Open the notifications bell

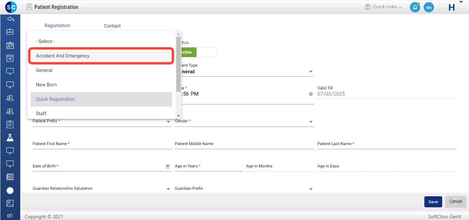[415, 7]
